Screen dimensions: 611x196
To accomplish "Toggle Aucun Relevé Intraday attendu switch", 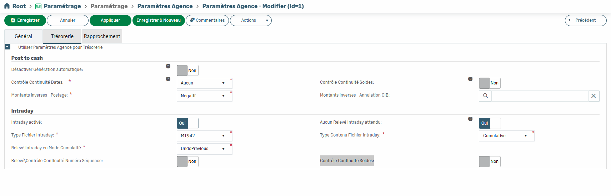I will [x=489, y=123].
